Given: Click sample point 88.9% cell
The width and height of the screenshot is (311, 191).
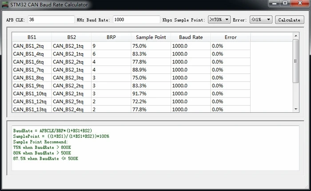Looking at the screenshot, I should coord(151,70).
